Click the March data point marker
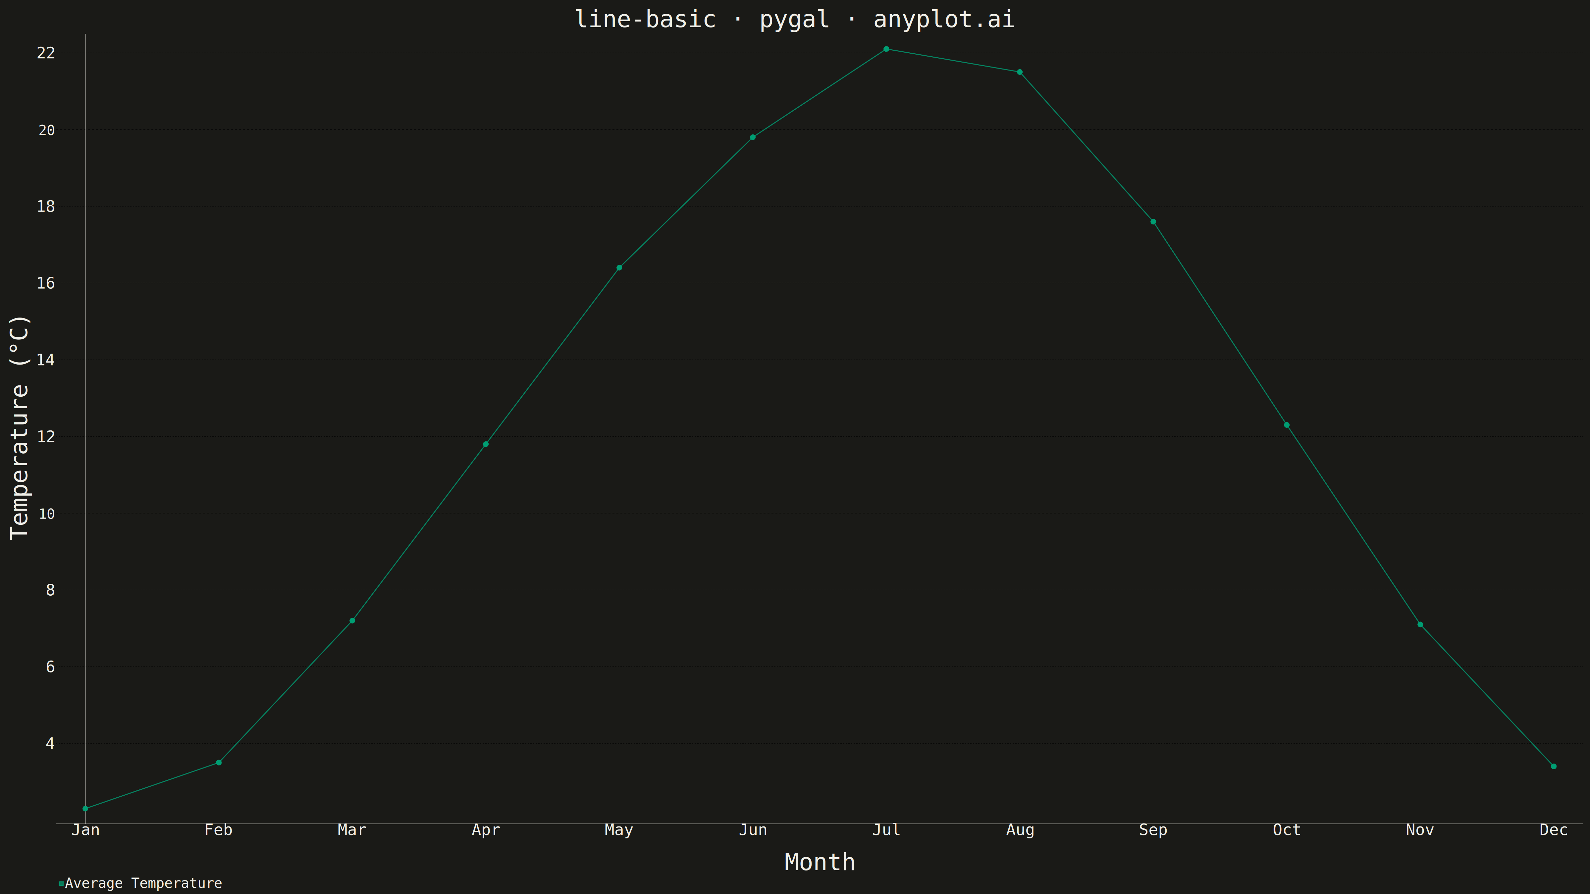 click(x=352, y=621)
